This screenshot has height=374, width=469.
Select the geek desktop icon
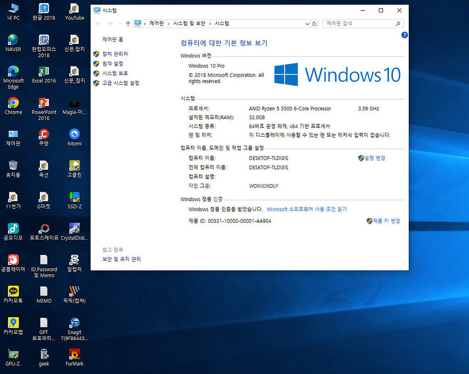44,358
